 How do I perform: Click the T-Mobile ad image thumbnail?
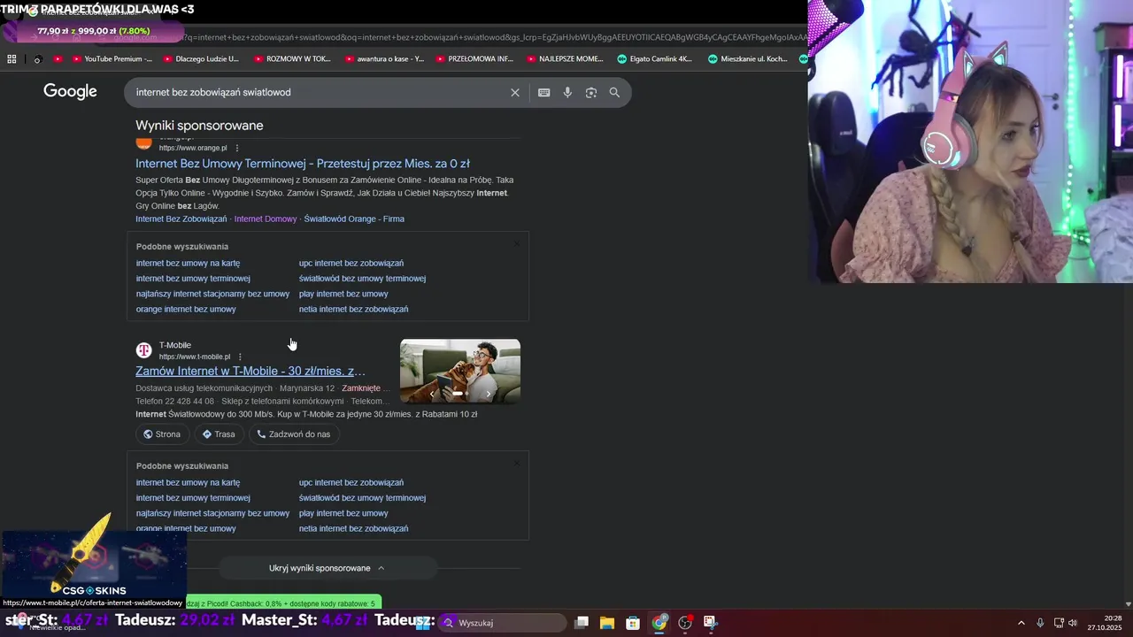coord(460,372)
